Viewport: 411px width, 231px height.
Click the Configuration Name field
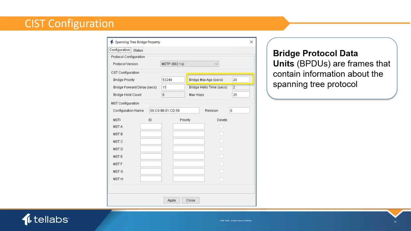[174, 110]
